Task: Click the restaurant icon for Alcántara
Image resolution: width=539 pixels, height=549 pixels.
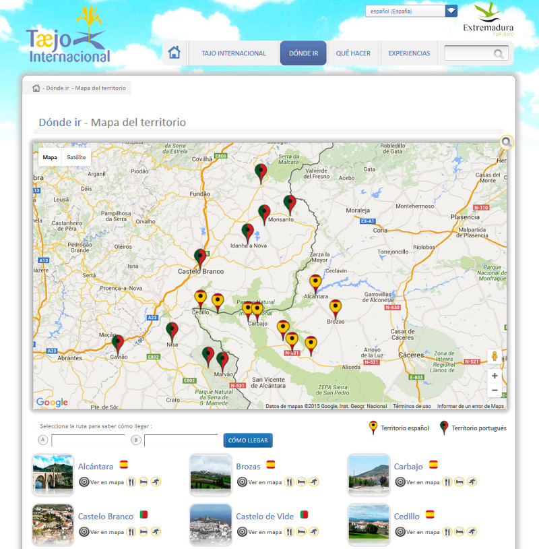Action: [x=131, y=482]
